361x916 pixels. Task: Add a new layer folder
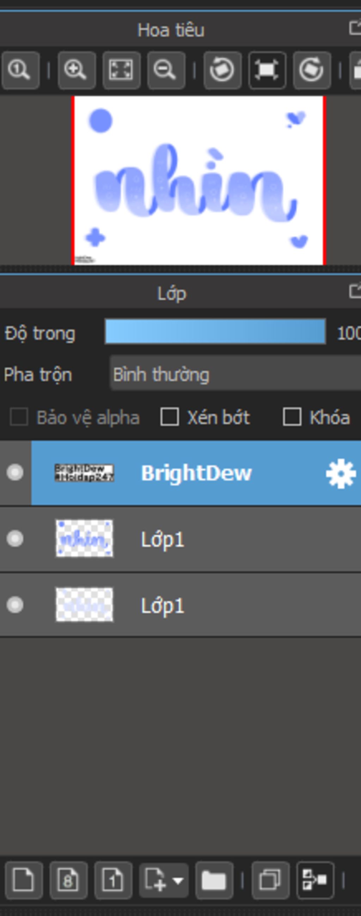click(214, 880)
